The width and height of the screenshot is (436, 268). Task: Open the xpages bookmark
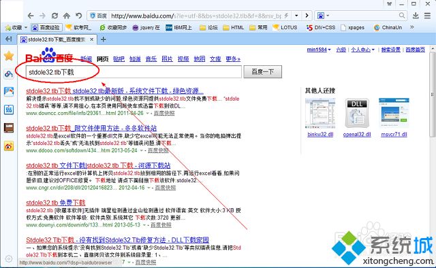point(353,27)
